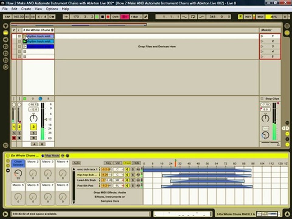Open the 1 Bar quantization dropdown

click(x=136, y=17)
